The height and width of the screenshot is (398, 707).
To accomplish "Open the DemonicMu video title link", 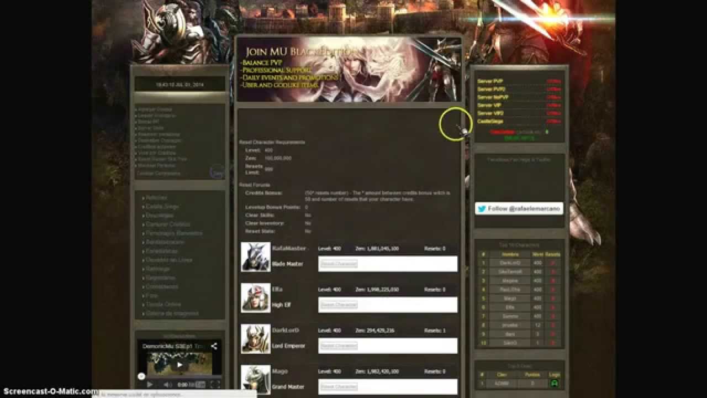I will pyautogui.click(x=174, y=347).
